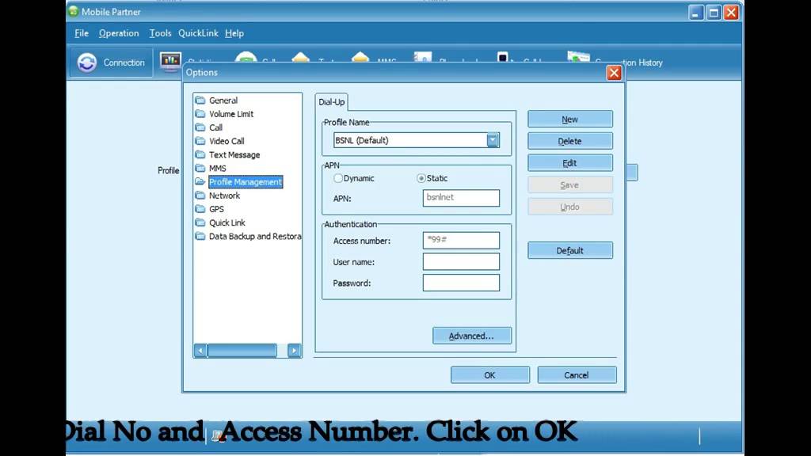Image resolution: width=811 pixels, height=456 pixels.
Task: Switch to the Dial-Up tab
Action: tap(332, 102)
